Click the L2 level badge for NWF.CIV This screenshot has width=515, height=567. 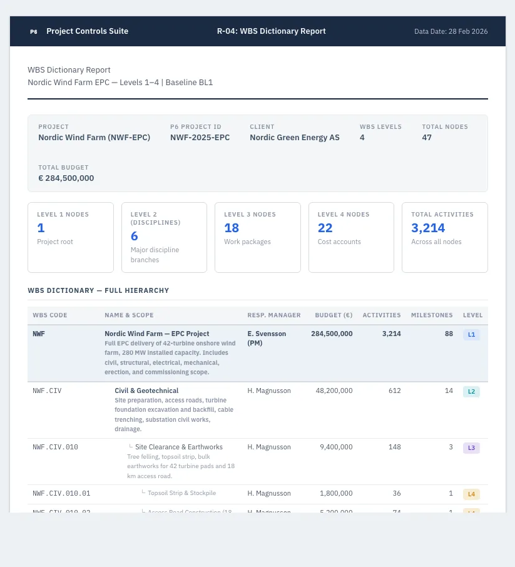click(x=471, y=391)
